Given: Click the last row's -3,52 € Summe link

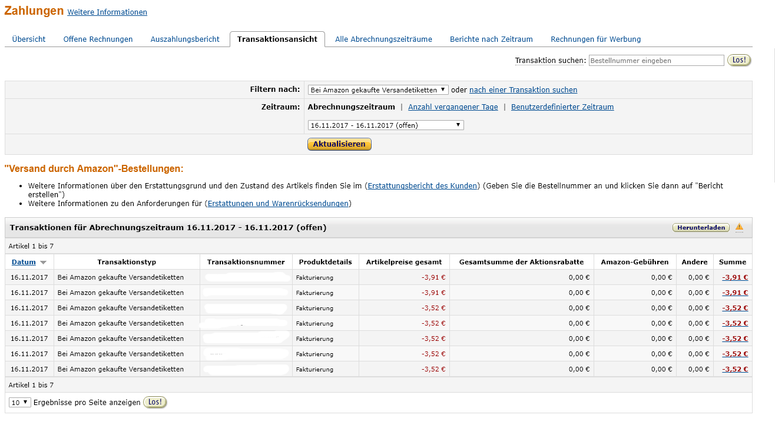Looking at the screenshot, I should pyautogui.click(x=735, y=369).
